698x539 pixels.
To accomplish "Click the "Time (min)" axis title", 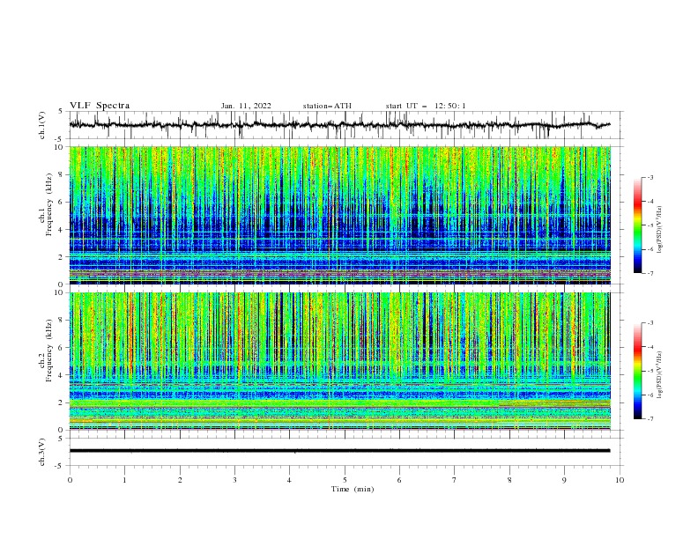I will pos(353,489).
